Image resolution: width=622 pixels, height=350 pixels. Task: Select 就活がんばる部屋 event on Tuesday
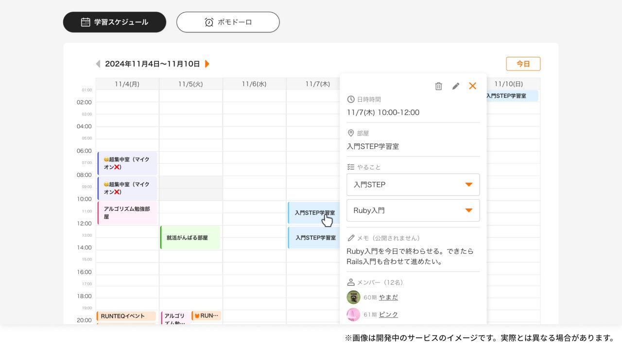(x=190, y=238)
